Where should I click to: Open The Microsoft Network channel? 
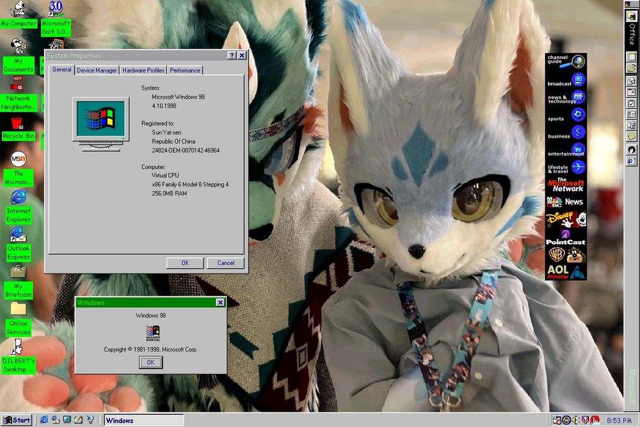pos(566,185)
